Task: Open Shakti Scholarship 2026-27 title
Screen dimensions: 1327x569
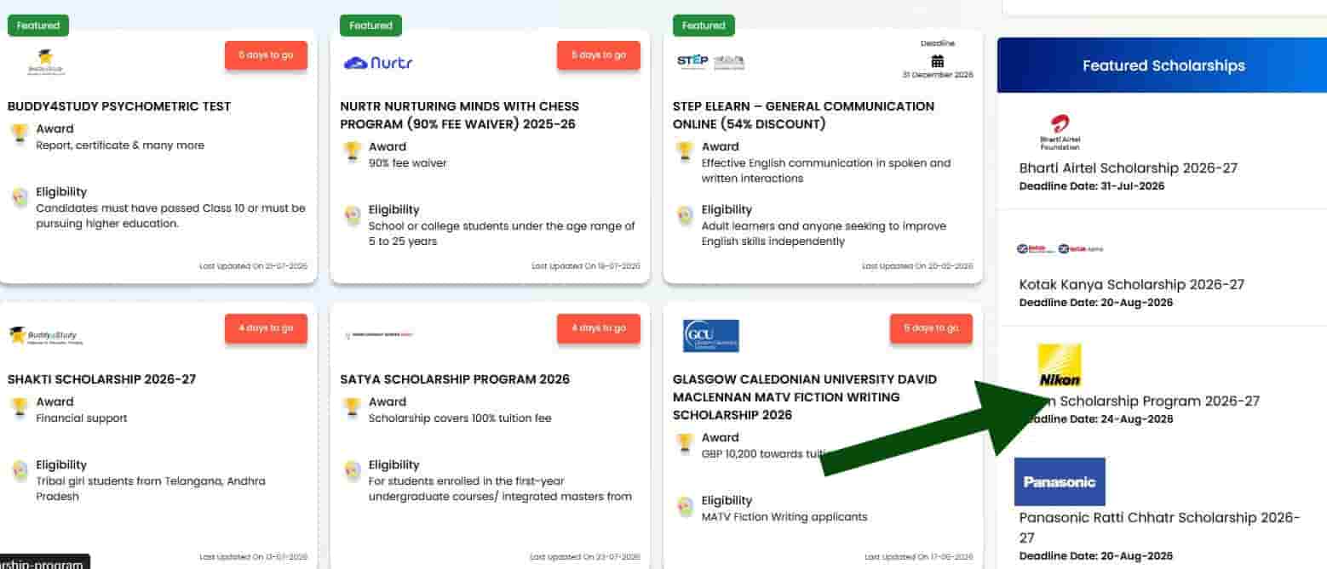Action: pyautogui.click(x=101, y=379)
